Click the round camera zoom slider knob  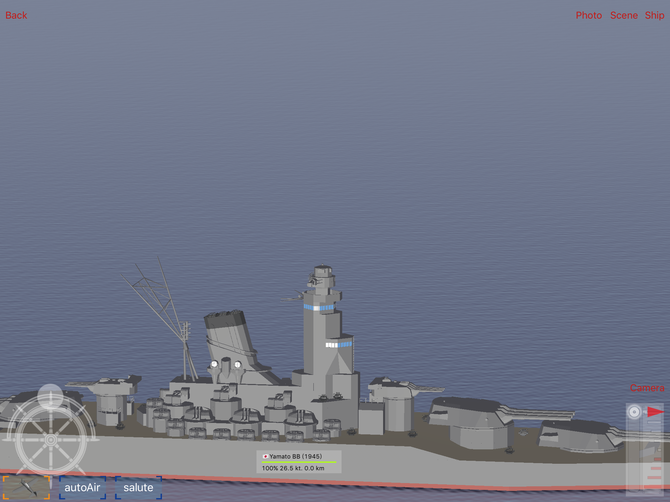(634, 412)
